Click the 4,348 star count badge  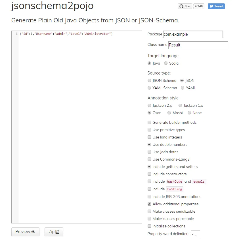199,6
